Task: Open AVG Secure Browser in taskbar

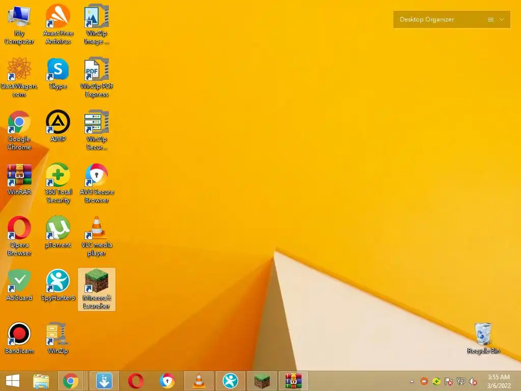Action: coord(167,381)
